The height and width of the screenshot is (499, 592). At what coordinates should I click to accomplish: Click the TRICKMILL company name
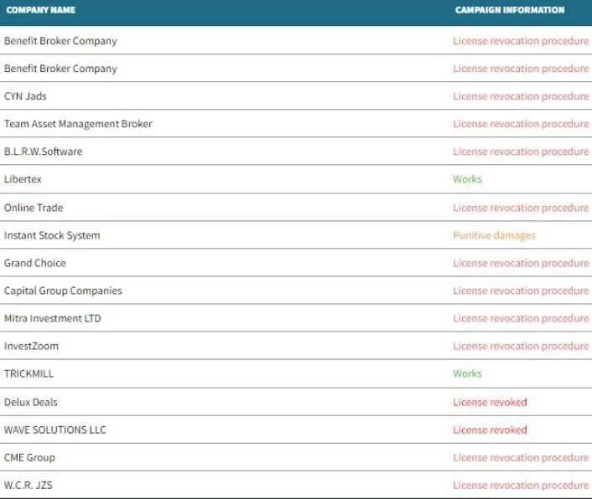point(29,374)
